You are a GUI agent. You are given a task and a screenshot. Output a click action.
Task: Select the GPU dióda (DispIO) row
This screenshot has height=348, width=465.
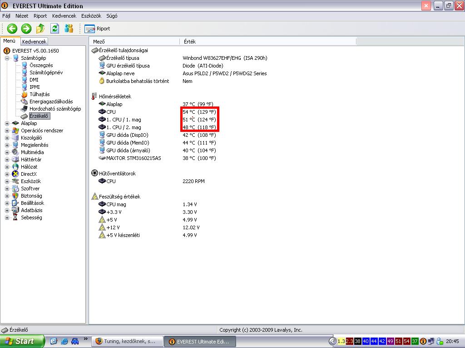[157, 135]
